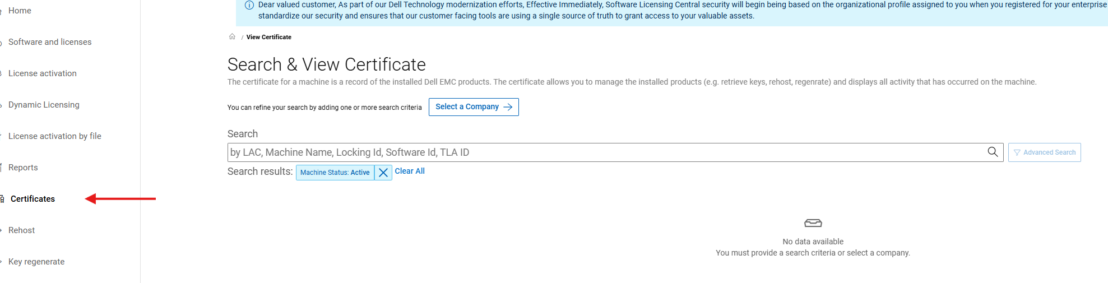Focus the LAC or Machine Name search field

coord(605,152)
